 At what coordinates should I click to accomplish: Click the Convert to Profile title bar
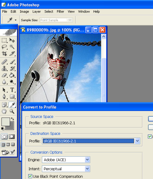[87, 107]
